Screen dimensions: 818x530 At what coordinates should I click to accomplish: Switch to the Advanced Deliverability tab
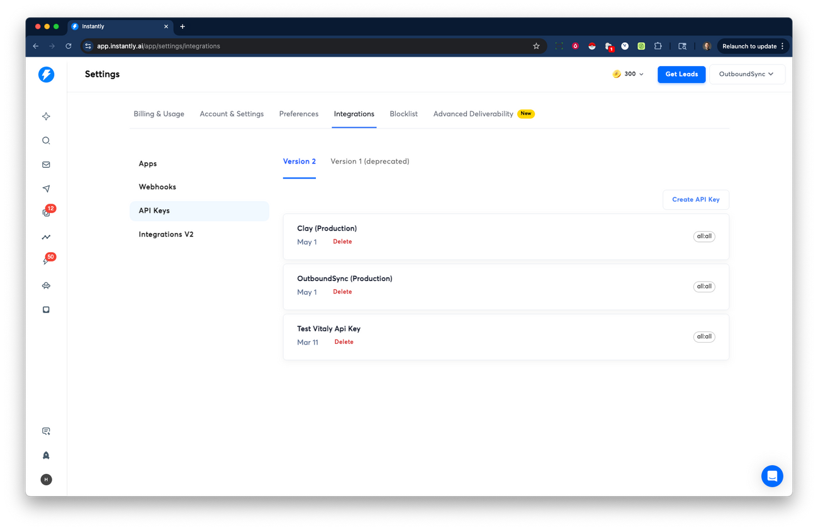pyautogui.click(x=473, y=114)
